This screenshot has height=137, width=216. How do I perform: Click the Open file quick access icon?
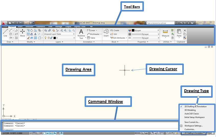(13, 23)
